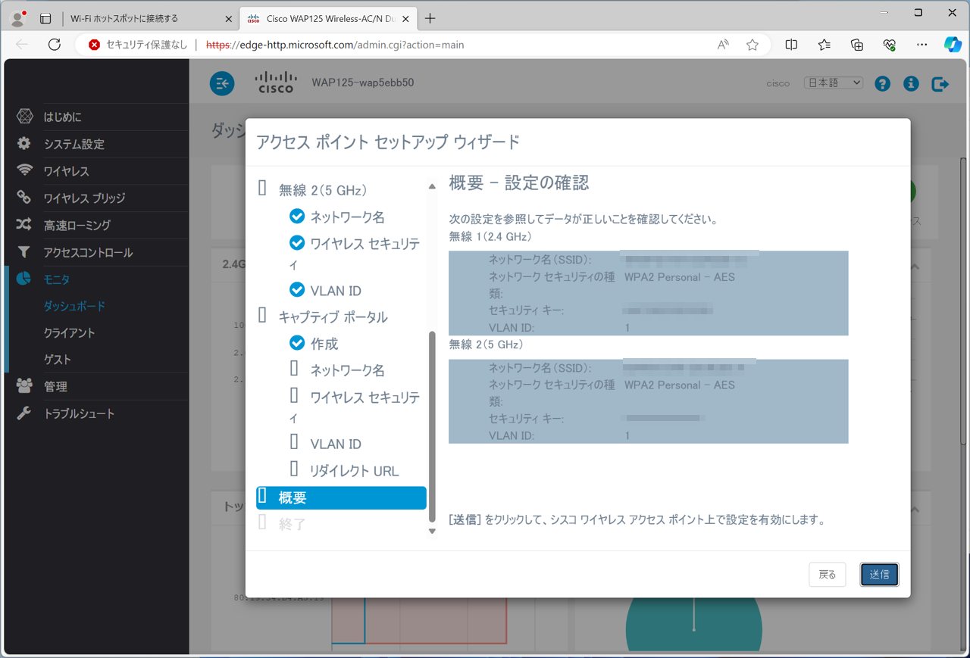Click ネットワーク名 step under 無線 2
This screenshot has width=970, height=658.
(347, 217)
